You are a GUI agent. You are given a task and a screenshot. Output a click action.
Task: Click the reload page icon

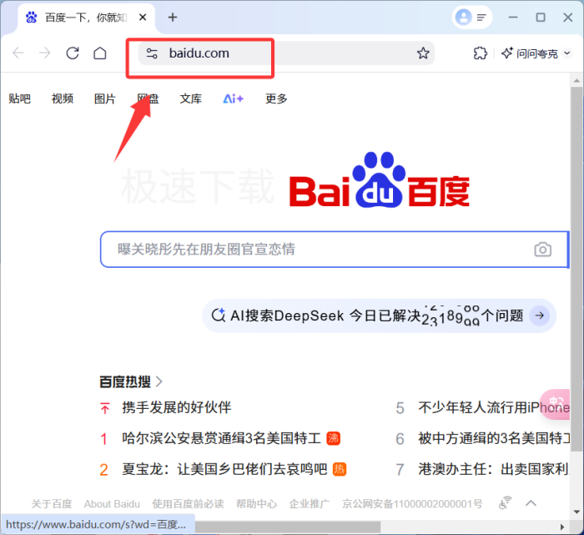click(x=73, y=53)
